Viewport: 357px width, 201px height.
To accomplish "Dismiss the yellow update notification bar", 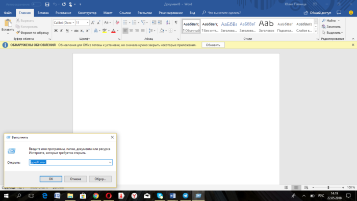I will (x=353, y=45).
